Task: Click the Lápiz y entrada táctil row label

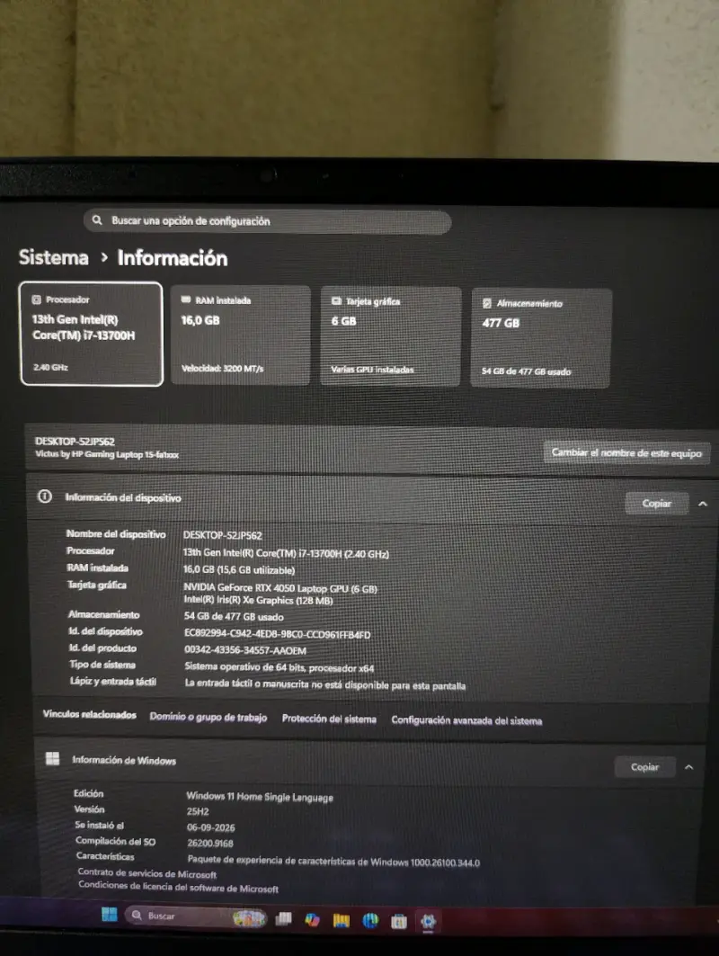Action: (x=112, y=682)
